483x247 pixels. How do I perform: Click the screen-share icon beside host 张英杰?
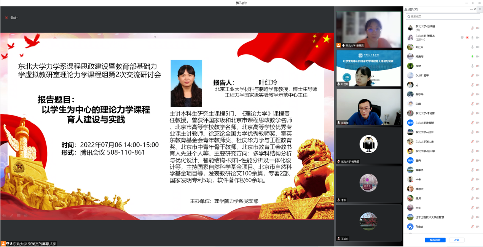coord(462,38)
